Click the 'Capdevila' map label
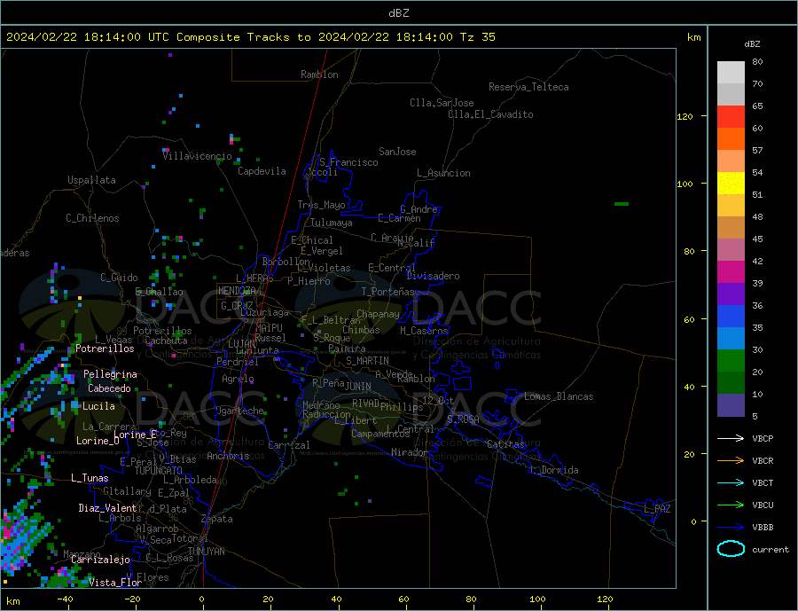798x611 pixels. (x=262, y=171)
